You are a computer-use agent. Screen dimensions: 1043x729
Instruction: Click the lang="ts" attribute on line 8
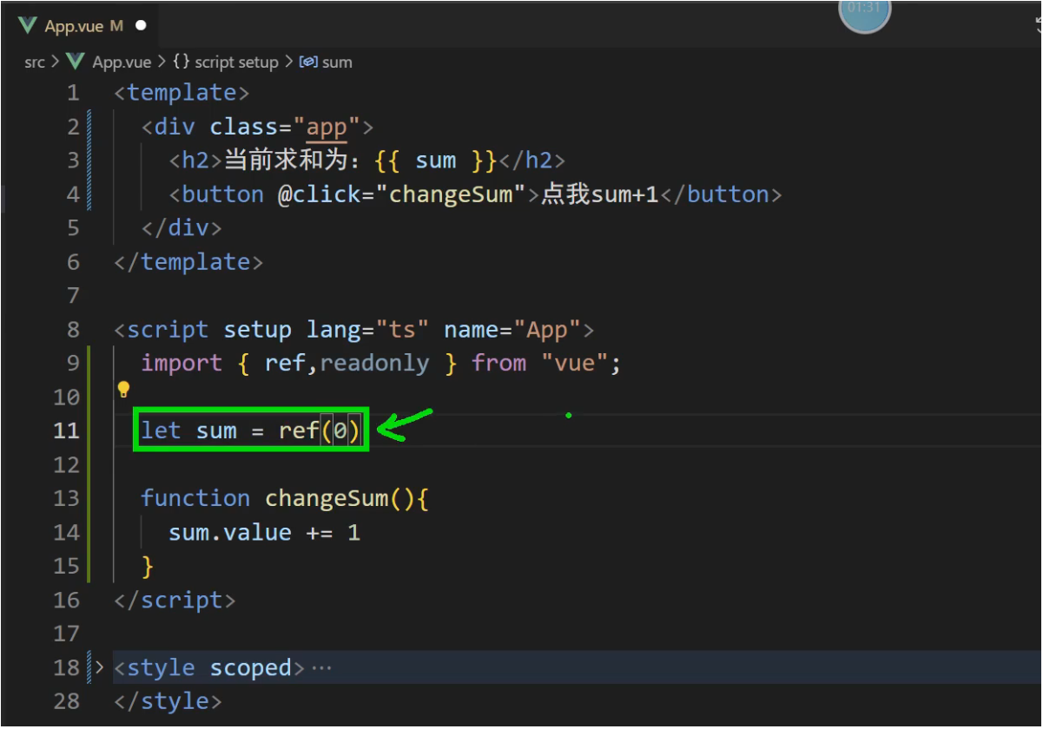[367, 330]
